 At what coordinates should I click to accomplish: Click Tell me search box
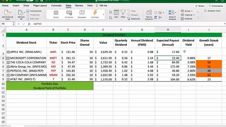[101, 6]
